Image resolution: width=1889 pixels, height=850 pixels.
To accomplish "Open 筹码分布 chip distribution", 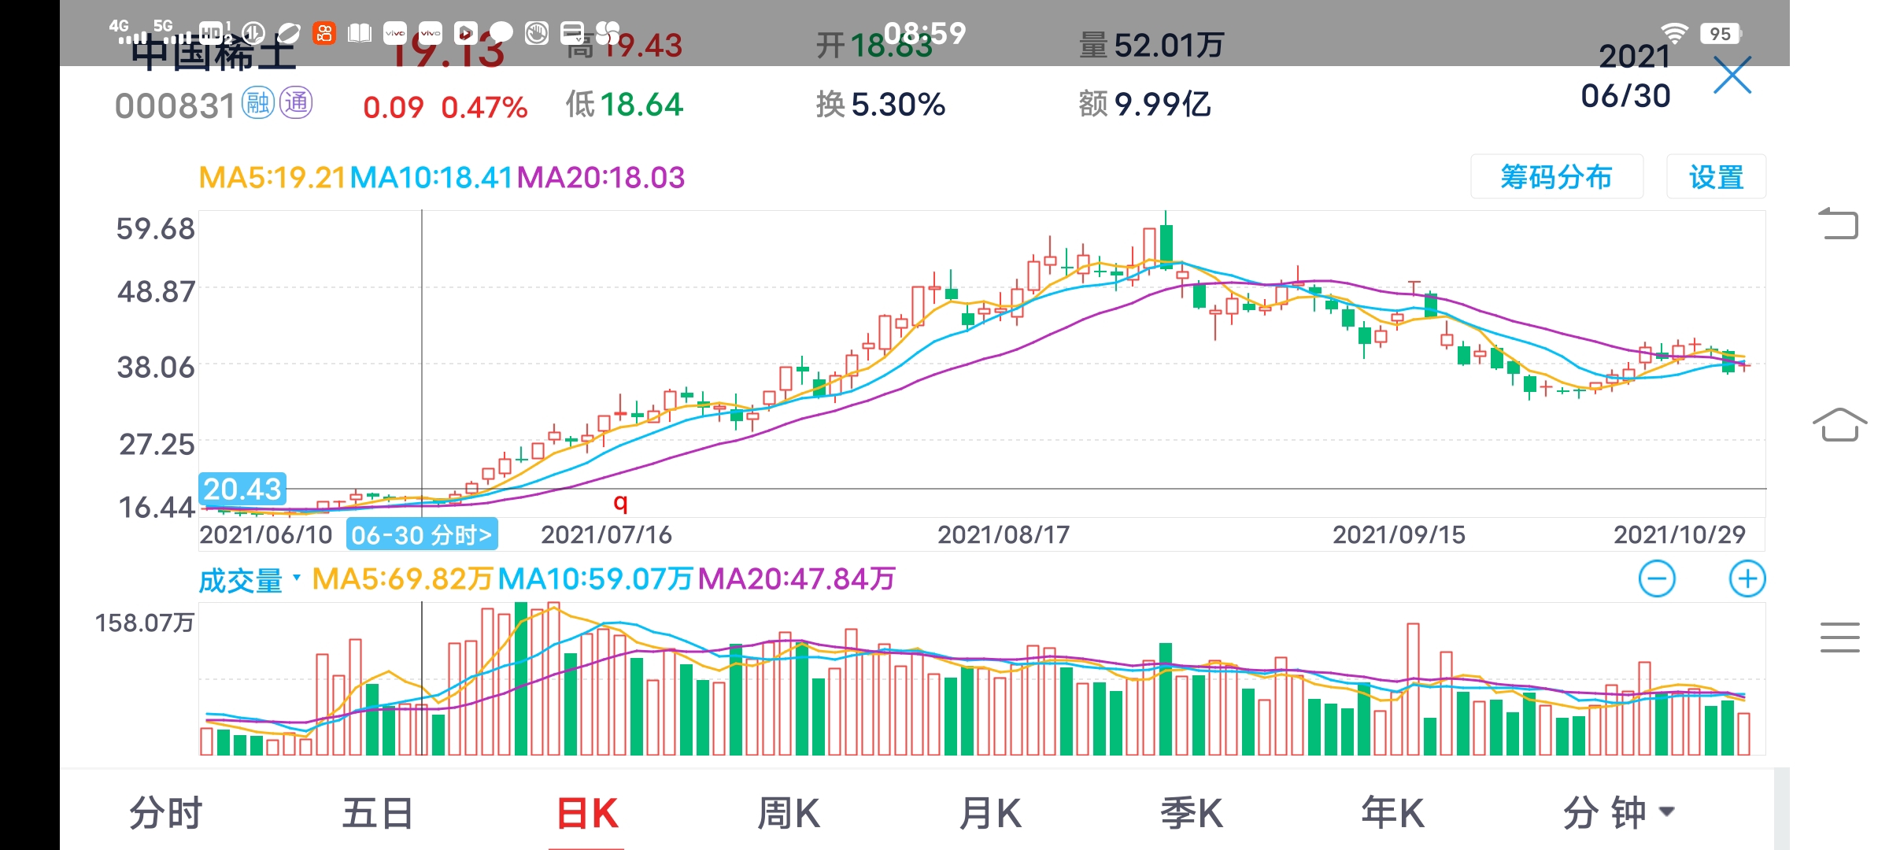I will point(1556,177).
